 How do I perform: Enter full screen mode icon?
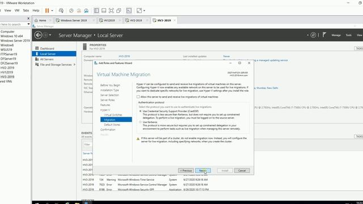click(111, 11)
